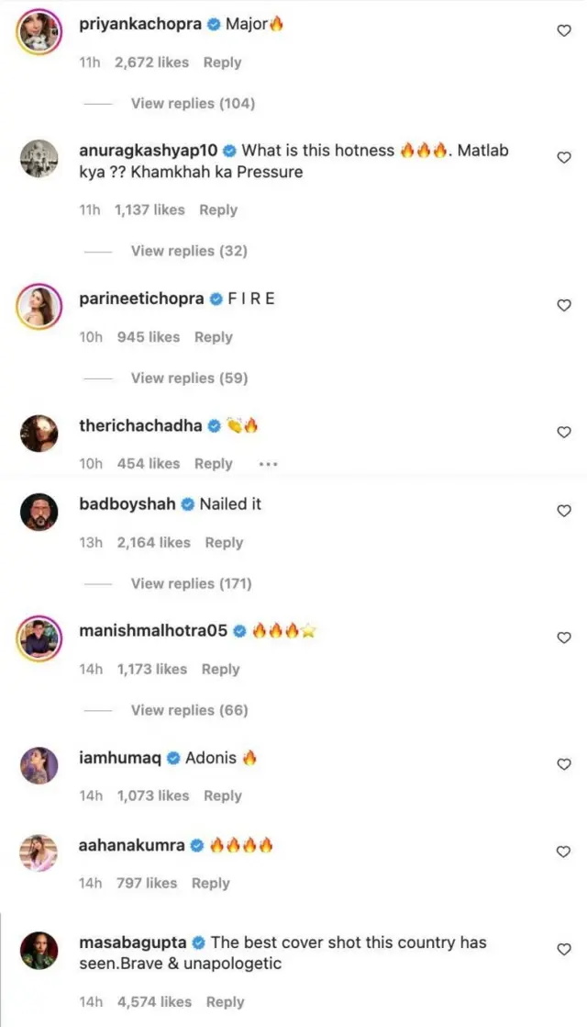587x1027 pixels.
Task: Tap the heart next to badboyshah's comment
Action: tap(564, 511)
